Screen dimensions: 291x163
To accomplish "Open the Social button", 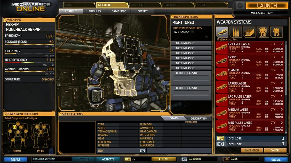I will [x=276, y=160].
